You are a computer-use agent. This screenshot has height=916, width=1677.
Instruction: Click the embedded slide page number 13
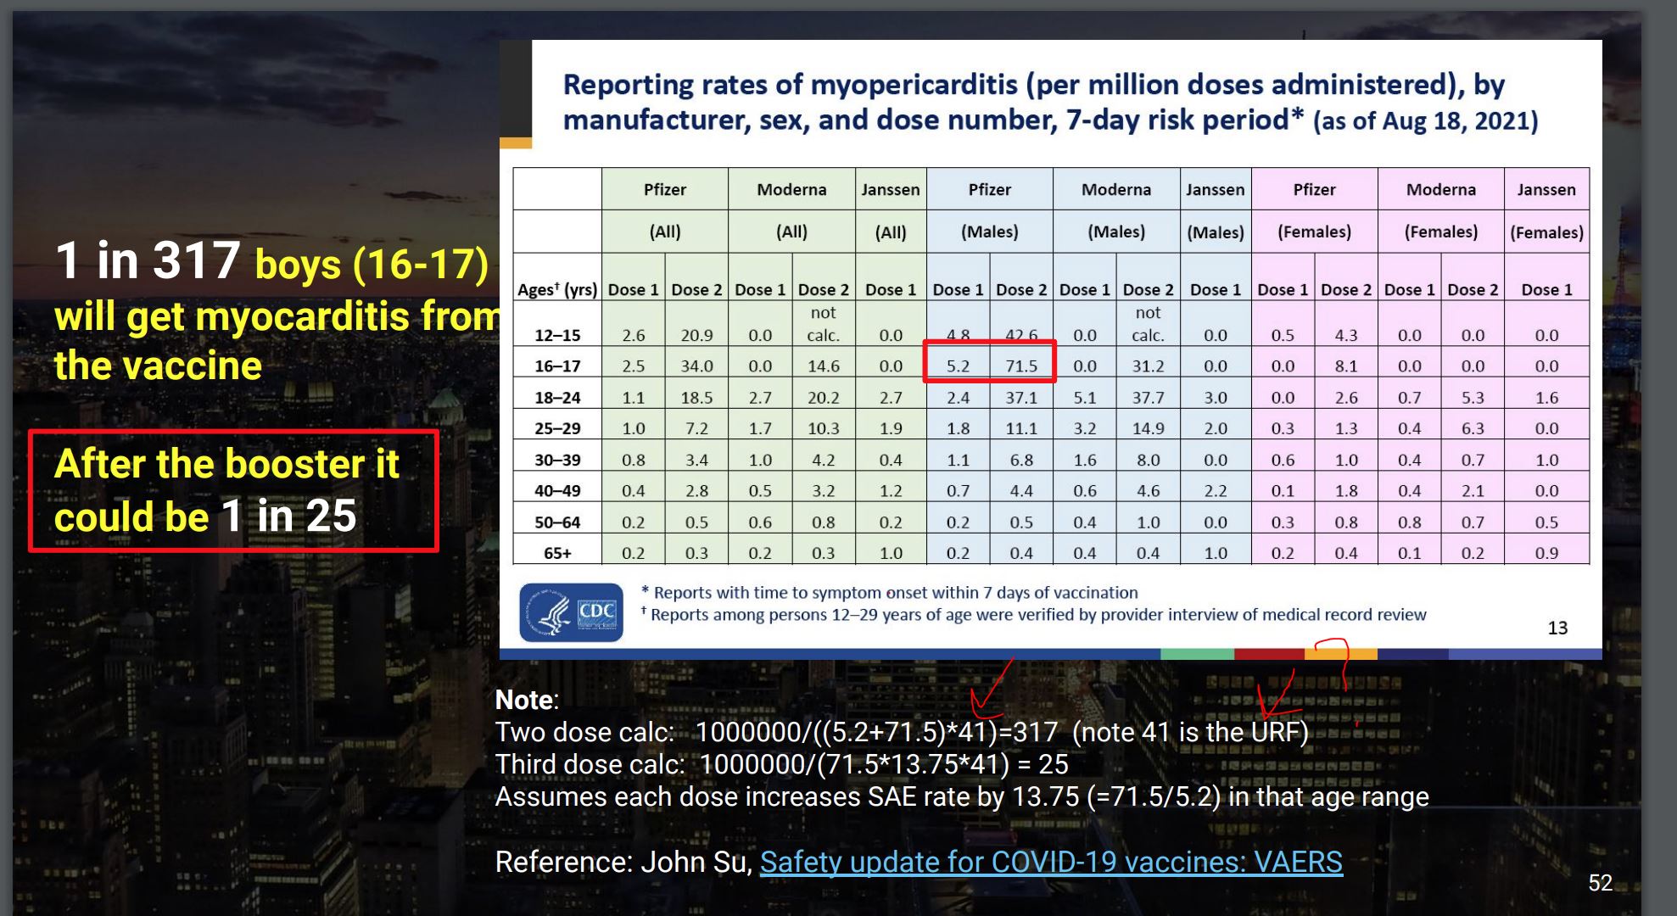[1557, 628]
